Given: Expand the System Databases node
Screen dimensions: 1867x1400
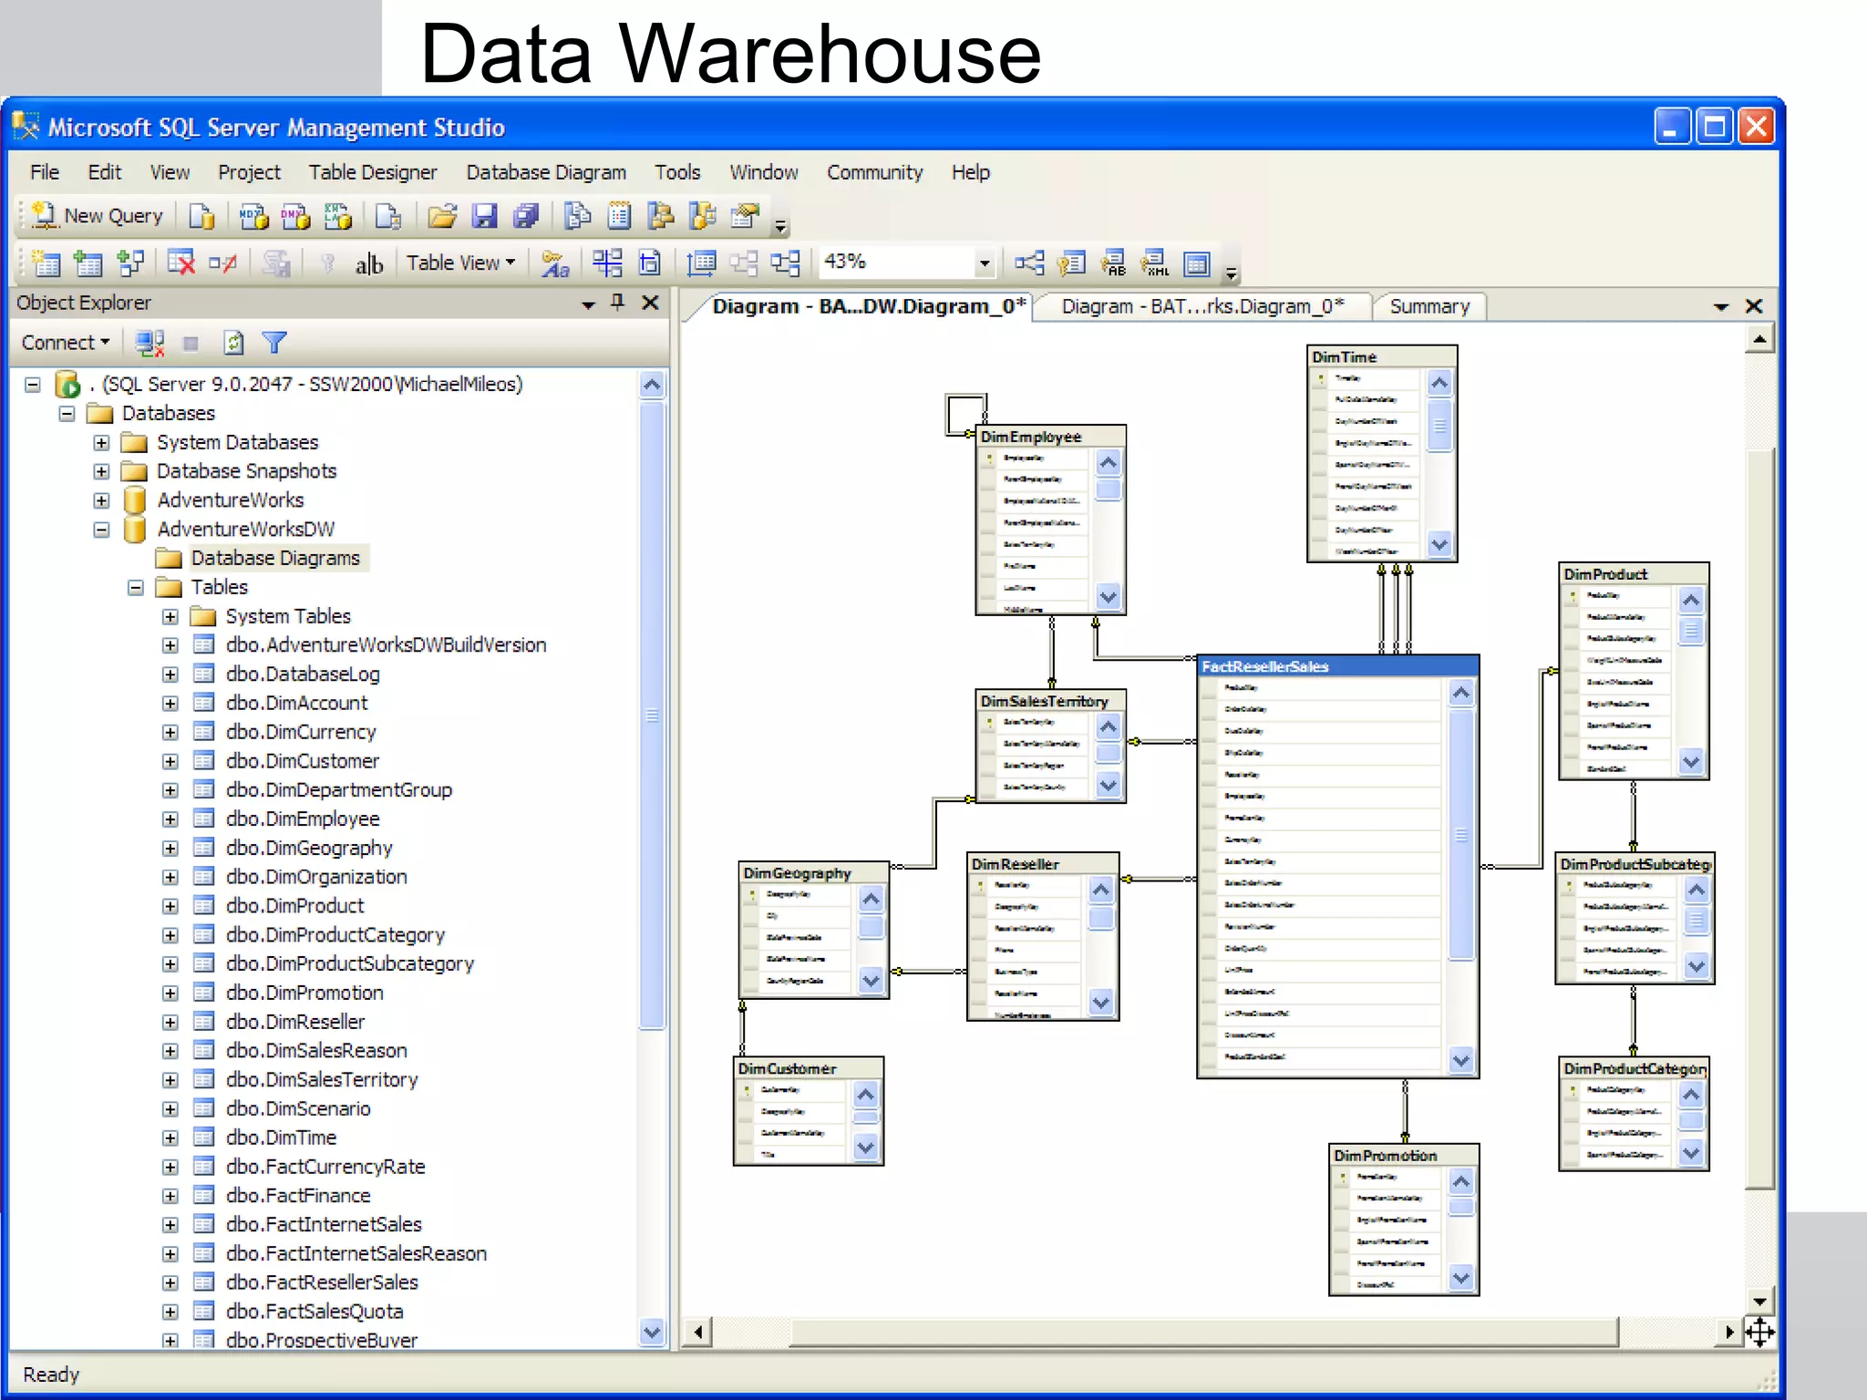Looking at the screenshot, I should (x=101, y=443).
